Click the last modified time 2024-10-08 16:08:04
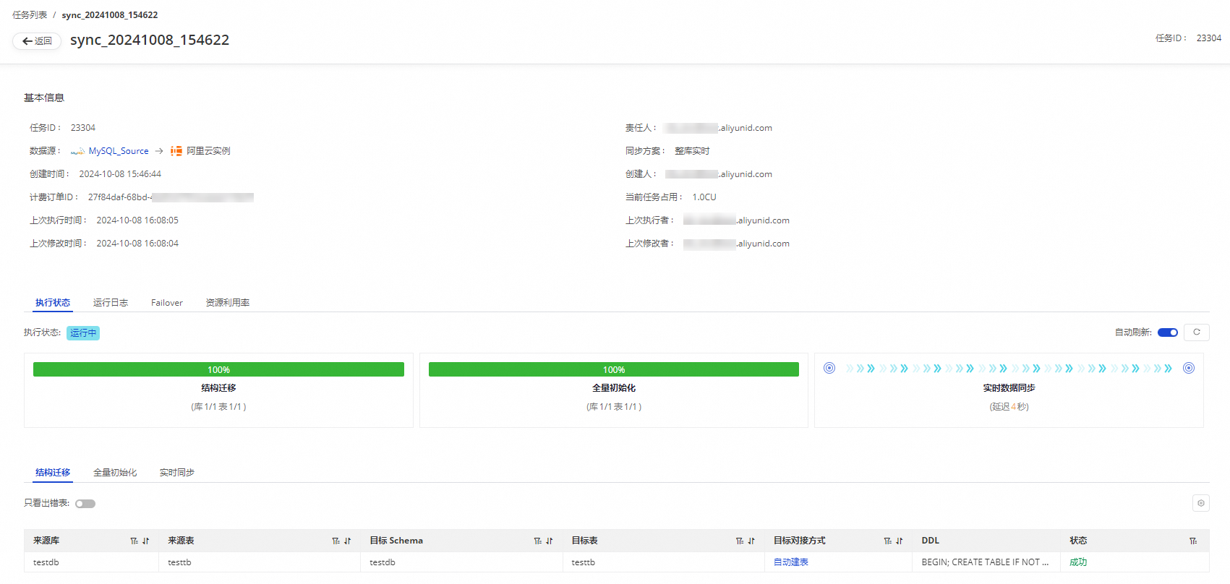 (137, 244)
